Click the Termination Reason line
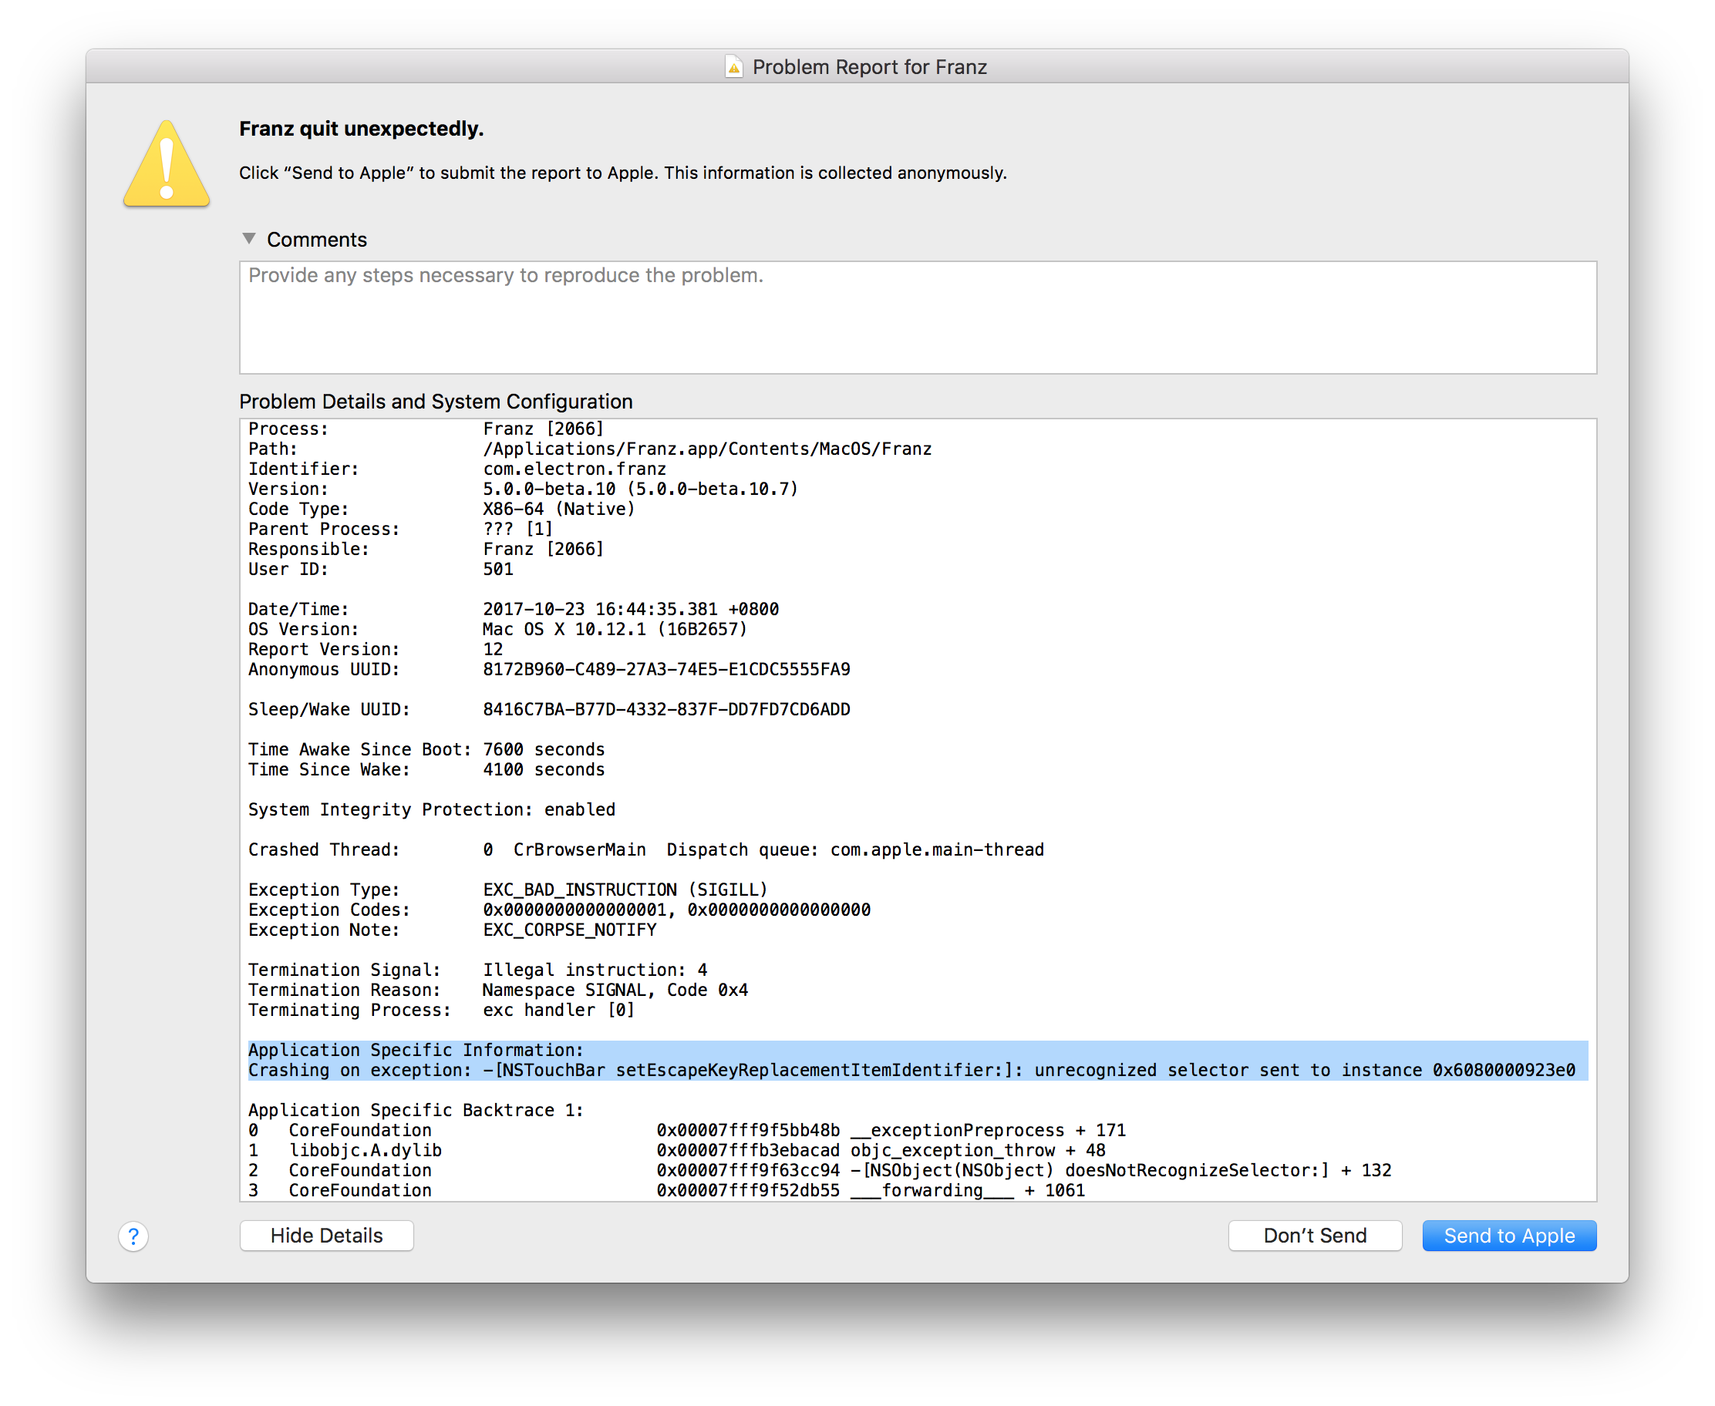1715x1406 pixels. tap(498, 991)
